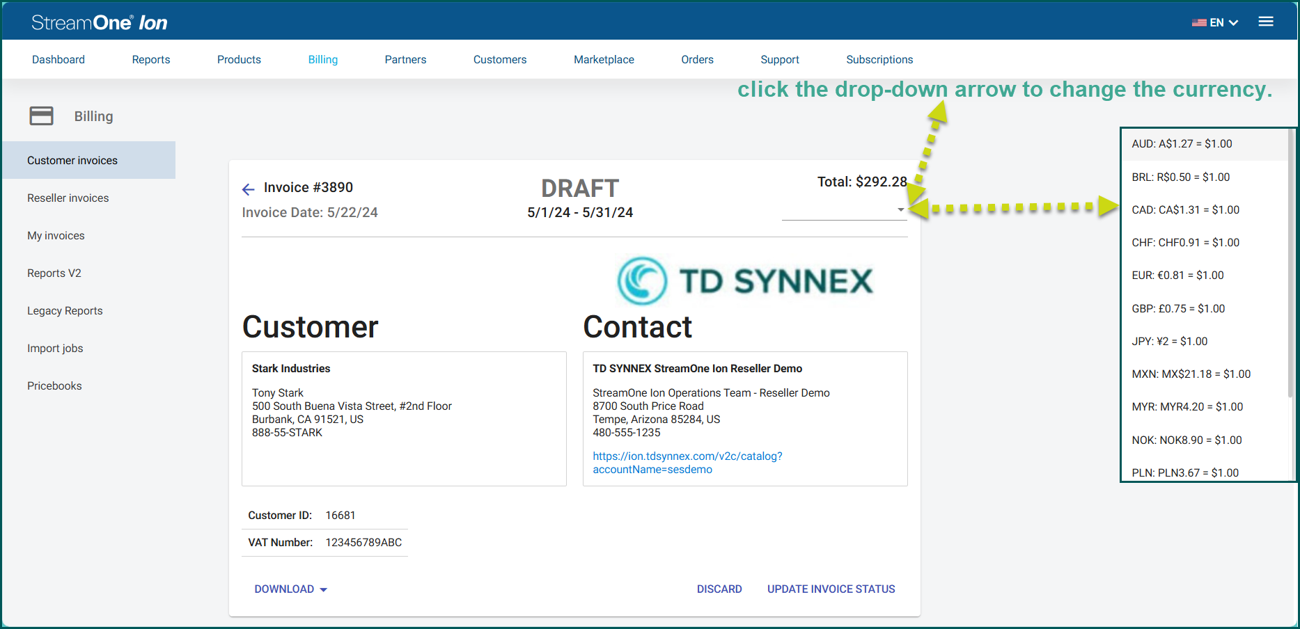Click the StreamOne Ion logo
This screenshot has width=1300, height=629.
tap(99, 22)
